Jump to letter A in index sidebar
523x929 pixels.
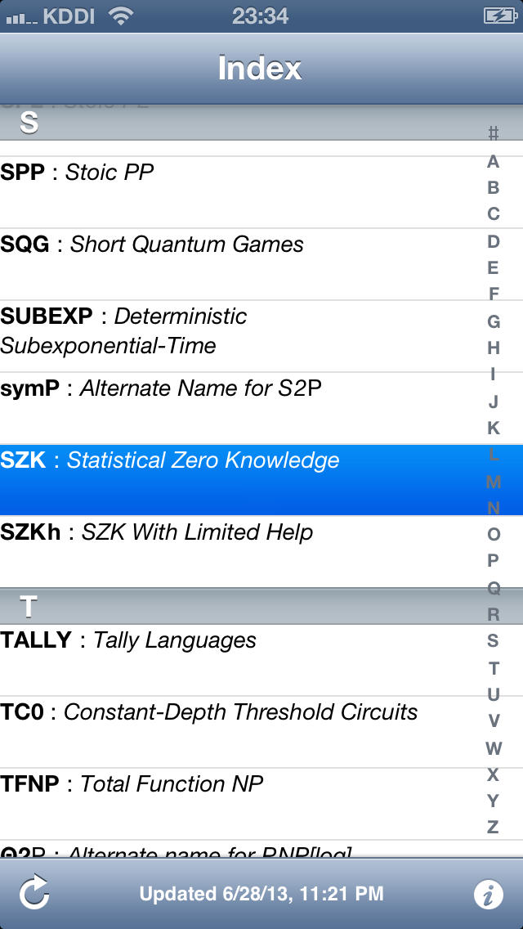[493, 161]
